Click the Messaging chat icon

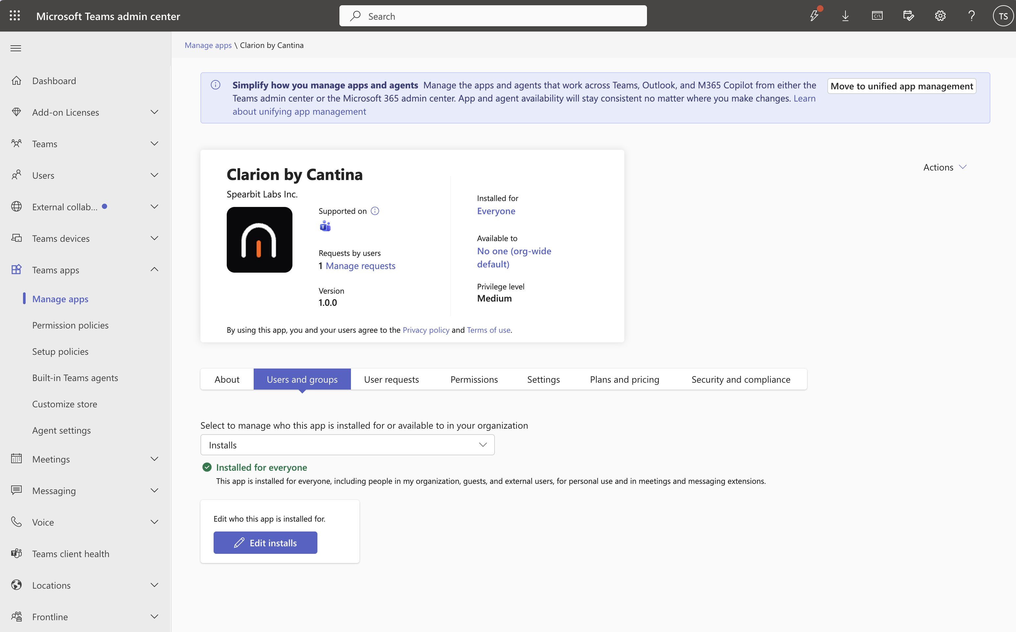(x=16, y=490)
